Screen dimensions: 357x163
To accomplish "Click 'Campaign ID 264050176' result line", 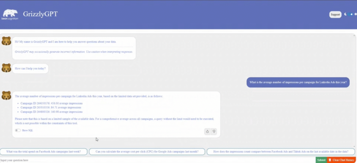I will [52, 103].
